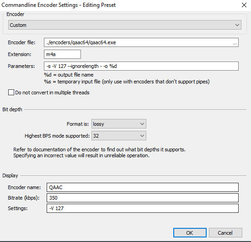Screen dimensions: 251x242
Task: Select the Encoder name QAAC field
Action: pos(143,187)
